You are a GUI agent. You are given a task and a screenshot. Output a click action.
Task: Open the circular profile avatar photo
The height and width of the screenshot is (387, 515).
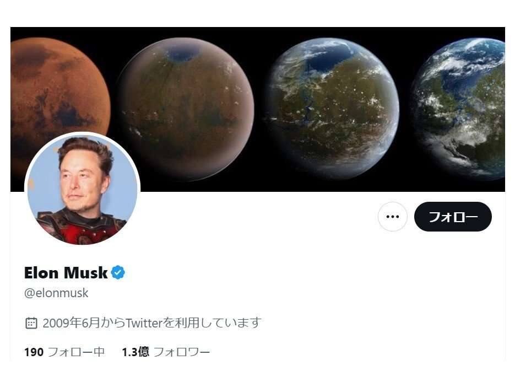83,189
